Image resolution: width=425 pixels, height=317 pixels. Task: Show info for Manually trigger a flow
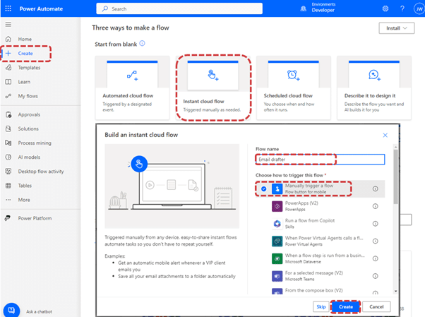coord(375,189)
